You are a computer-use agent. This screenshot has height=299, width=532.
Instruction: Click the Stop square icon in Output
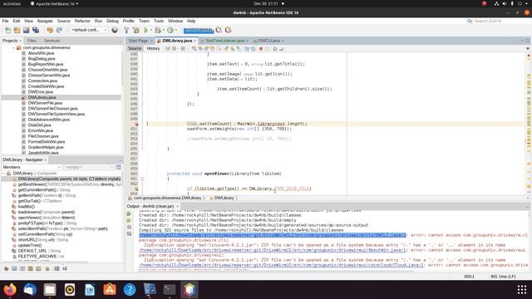129,228
